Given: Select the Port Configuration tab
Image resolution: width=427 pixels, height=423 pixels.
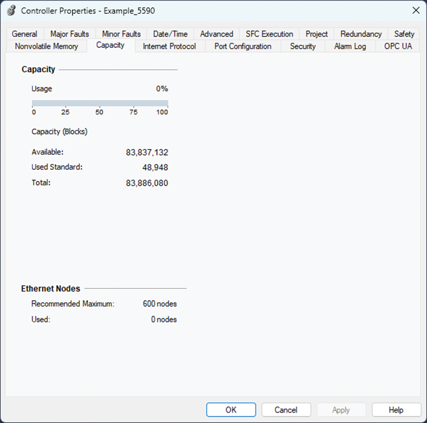Looking at the screenshot, I should (x=243, y=46).
